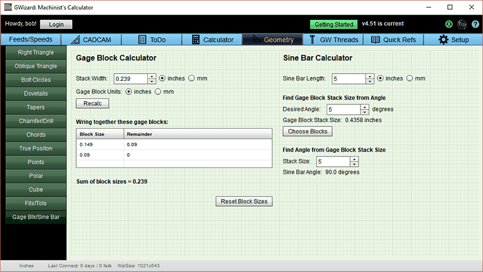This screenshot has width=483, height=272.
Task: Click the 'Sum of block sizes = 0.239' text
Action: point(112,181)
